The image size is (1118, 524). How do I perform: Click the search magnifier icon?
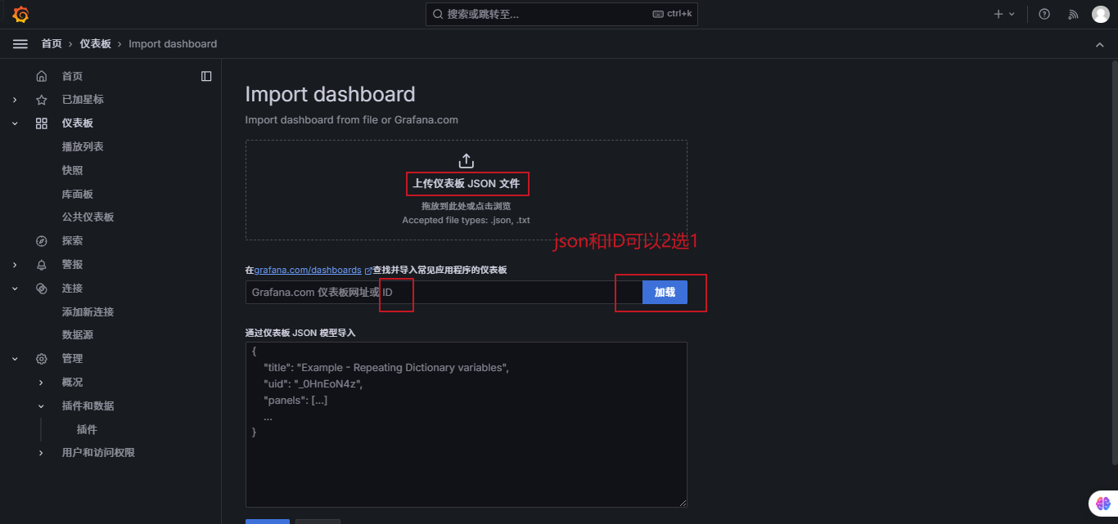[x=438, y=14]
